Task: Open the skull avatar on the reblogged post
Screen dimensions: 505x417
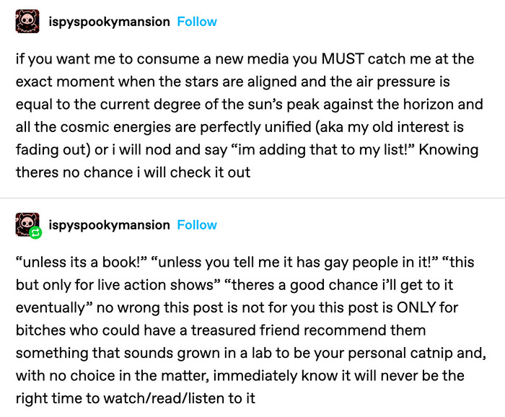Action: click(27, 224)
